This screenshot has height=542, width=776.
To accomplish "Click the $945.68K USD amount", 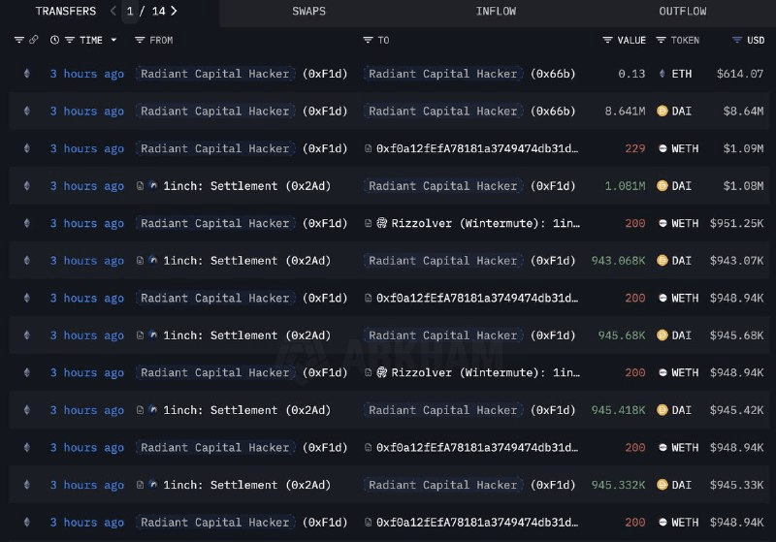I will pyautogui.click(x=737, y=335).
